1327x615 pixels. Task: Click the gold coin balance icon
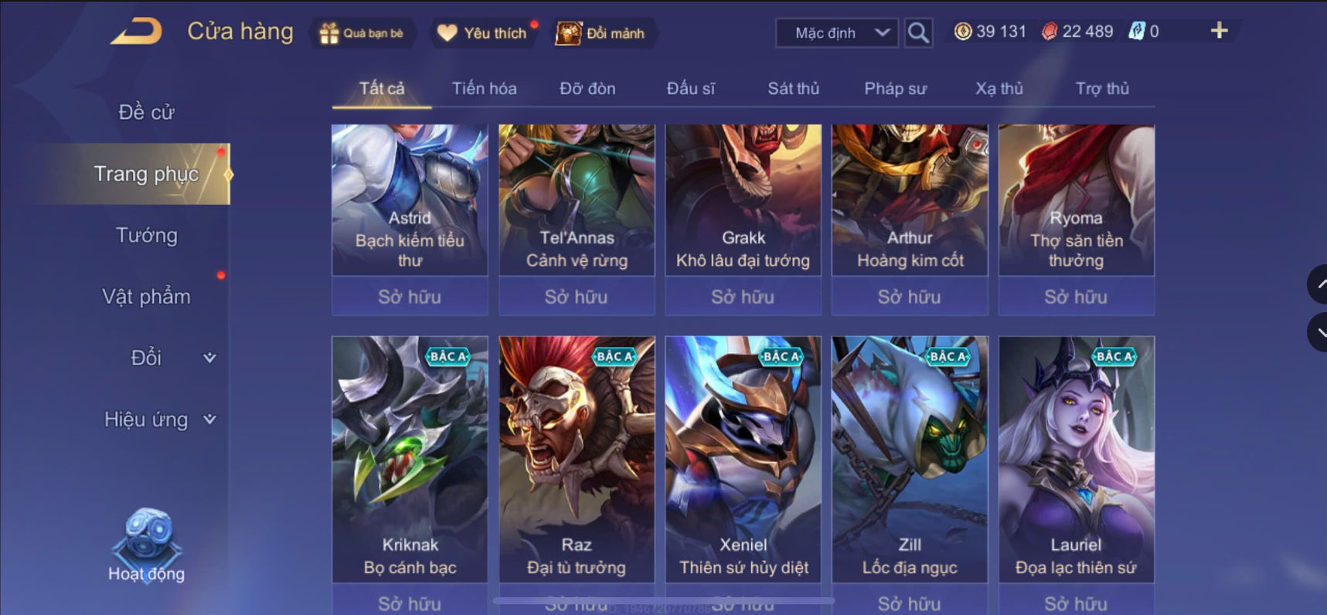click(962, 32)
